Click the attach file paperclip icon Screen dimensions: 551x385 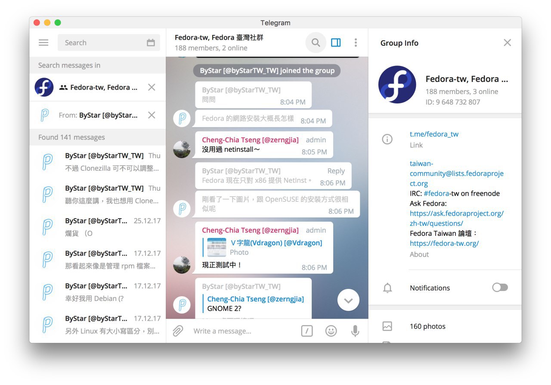(178, 331)
